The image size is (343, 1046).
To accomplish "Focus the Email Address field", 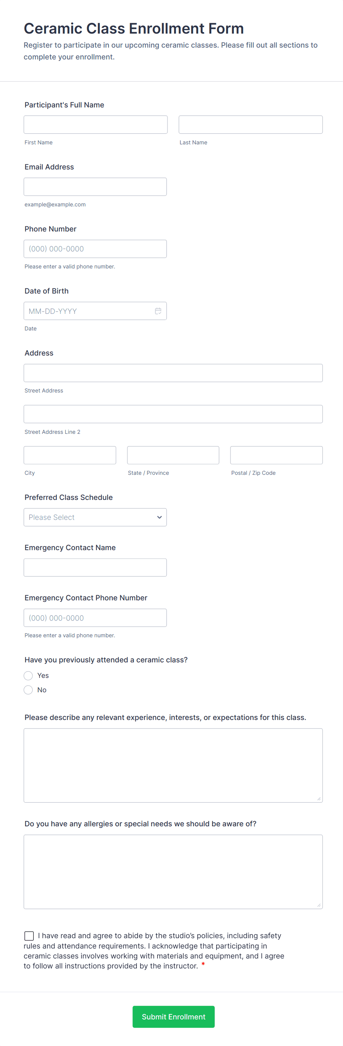I will pyautogui.click(x=95, y=187).
